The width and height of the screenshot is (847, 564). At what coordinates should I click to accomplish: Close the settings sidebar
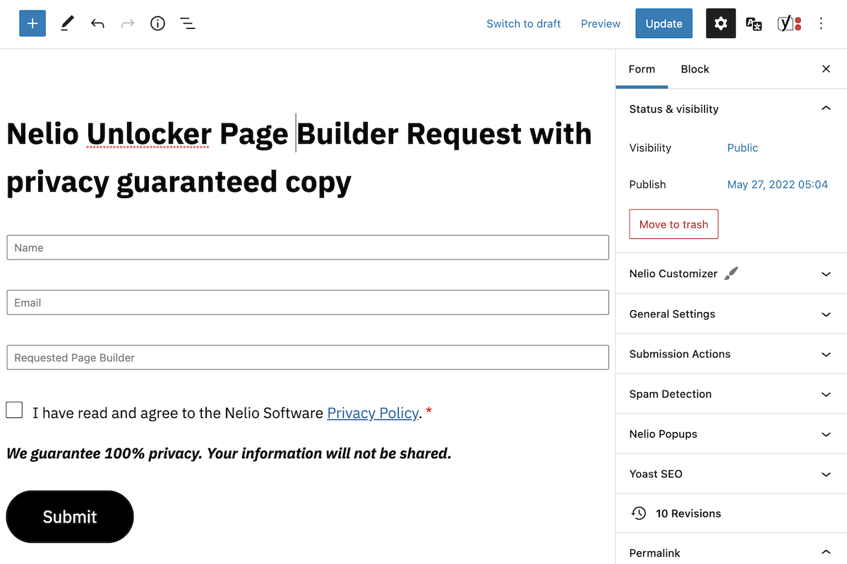826,69
